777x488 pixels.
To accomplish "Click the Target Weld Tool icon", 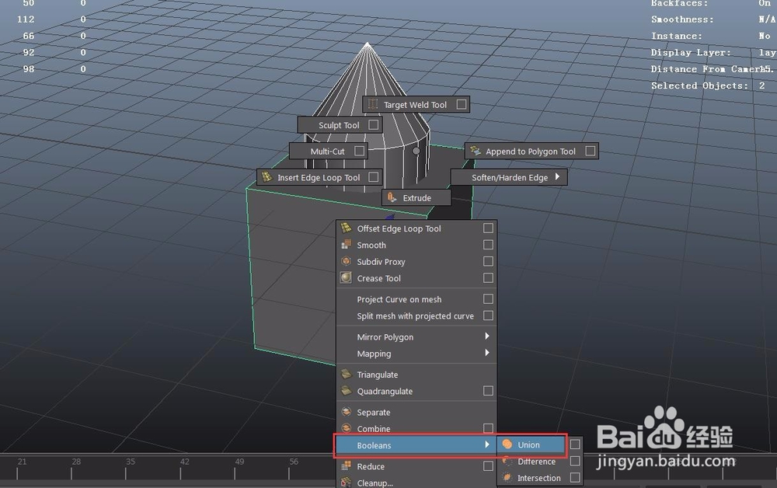I will [x=373, y=105].
